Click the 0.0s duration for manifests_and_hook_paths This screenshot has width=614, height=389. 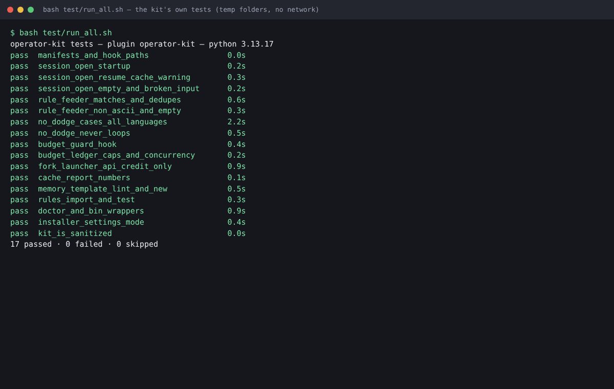click(x=236, y=55)
